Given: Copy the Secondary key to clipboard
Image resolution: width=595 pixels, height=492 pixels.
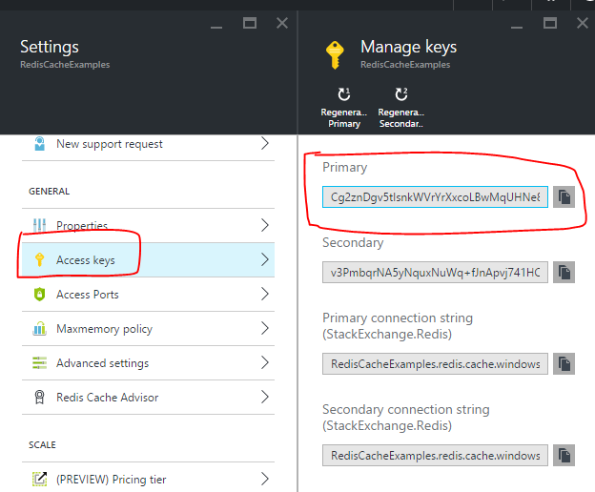Looking at the screenshot, I should point(564,273).
